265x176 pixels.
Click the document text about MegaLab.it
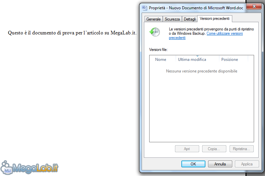pyautogui.click(x=72, y=33)
